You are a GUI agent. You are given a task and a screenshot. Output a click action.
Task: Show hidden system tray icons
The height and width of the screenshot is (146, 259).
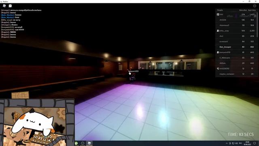point(227,143)
